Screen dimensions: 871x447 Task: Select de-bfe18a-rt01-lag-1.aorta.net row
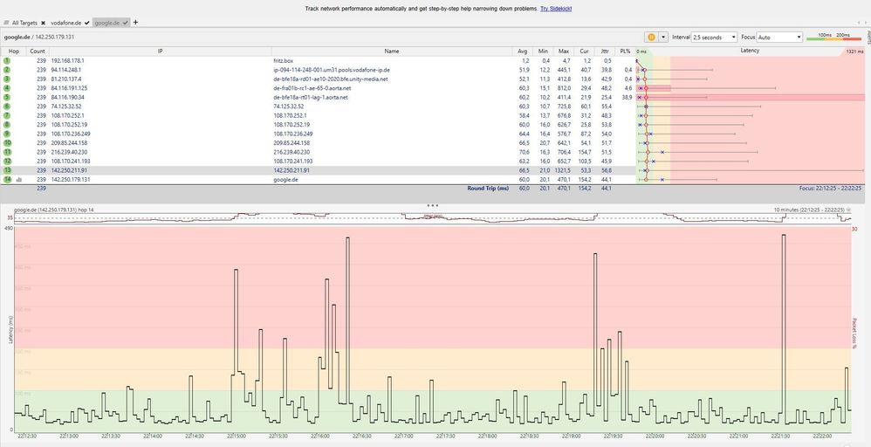tap(311, 97)
